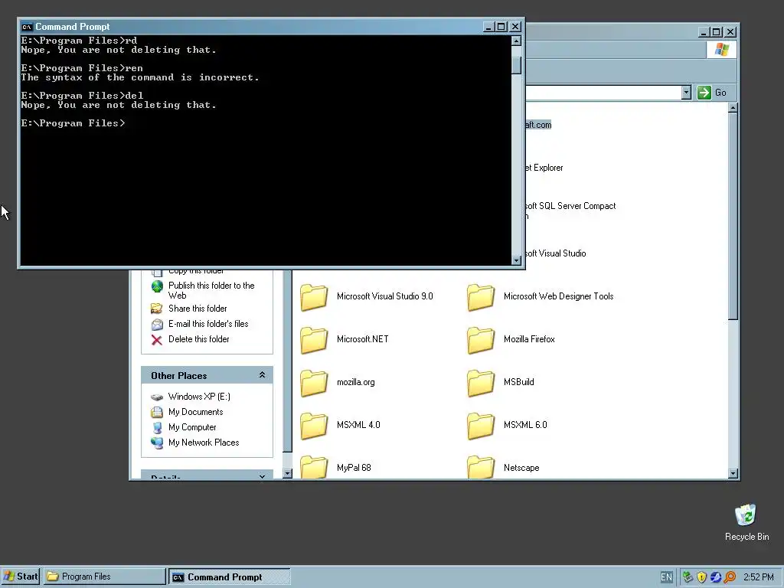Click the blue globe tray icon
Image resolution: width=784 pixels, height=588 pixels.
coord(716,577)
